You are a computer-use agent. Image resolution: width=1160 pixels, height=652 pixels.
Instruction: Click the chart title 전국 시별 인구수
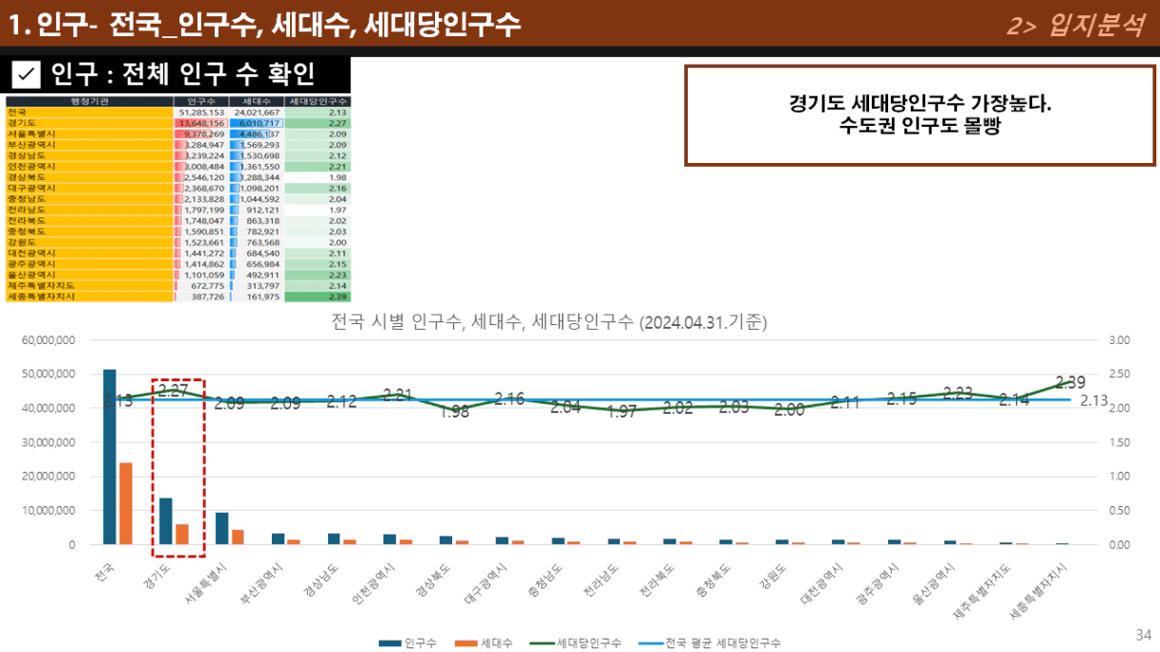549,322
